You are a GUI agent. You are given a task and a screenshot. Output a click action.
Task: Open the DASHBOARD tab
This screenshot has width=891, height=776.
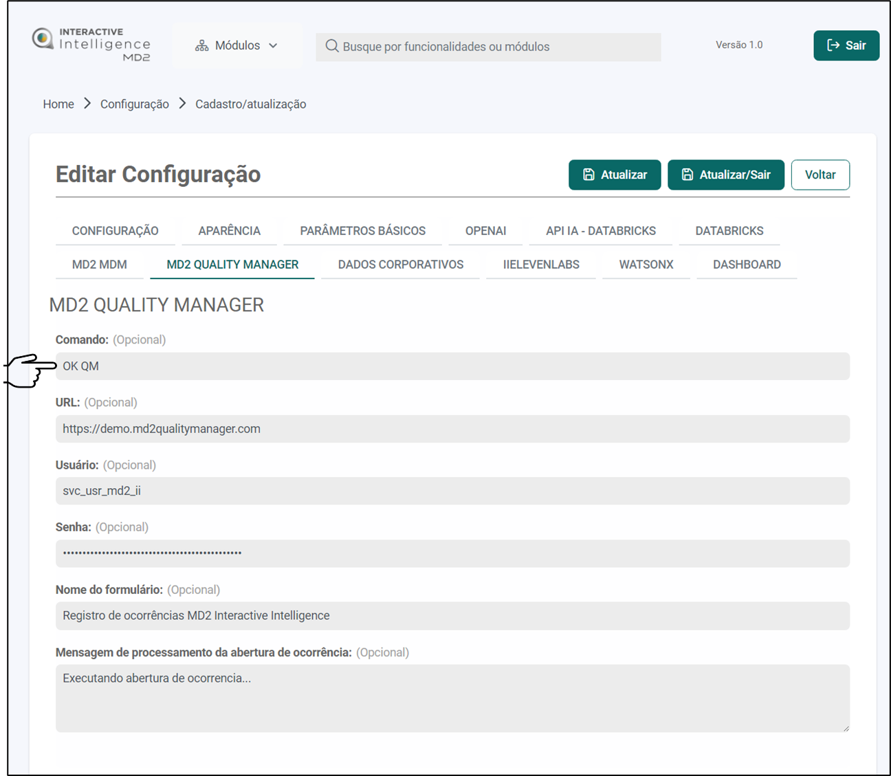746,265
